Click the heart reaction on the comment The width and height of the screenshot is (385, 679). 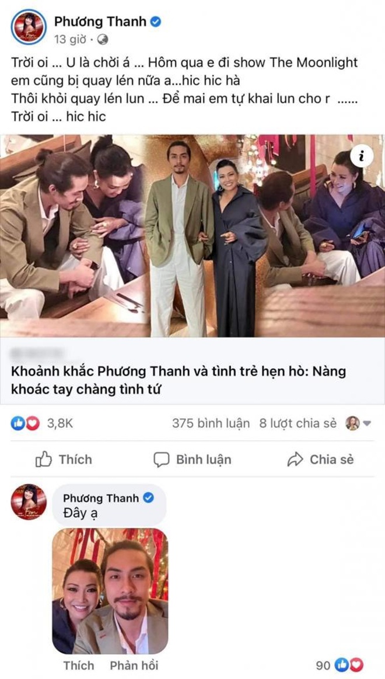tap(357, 665)
